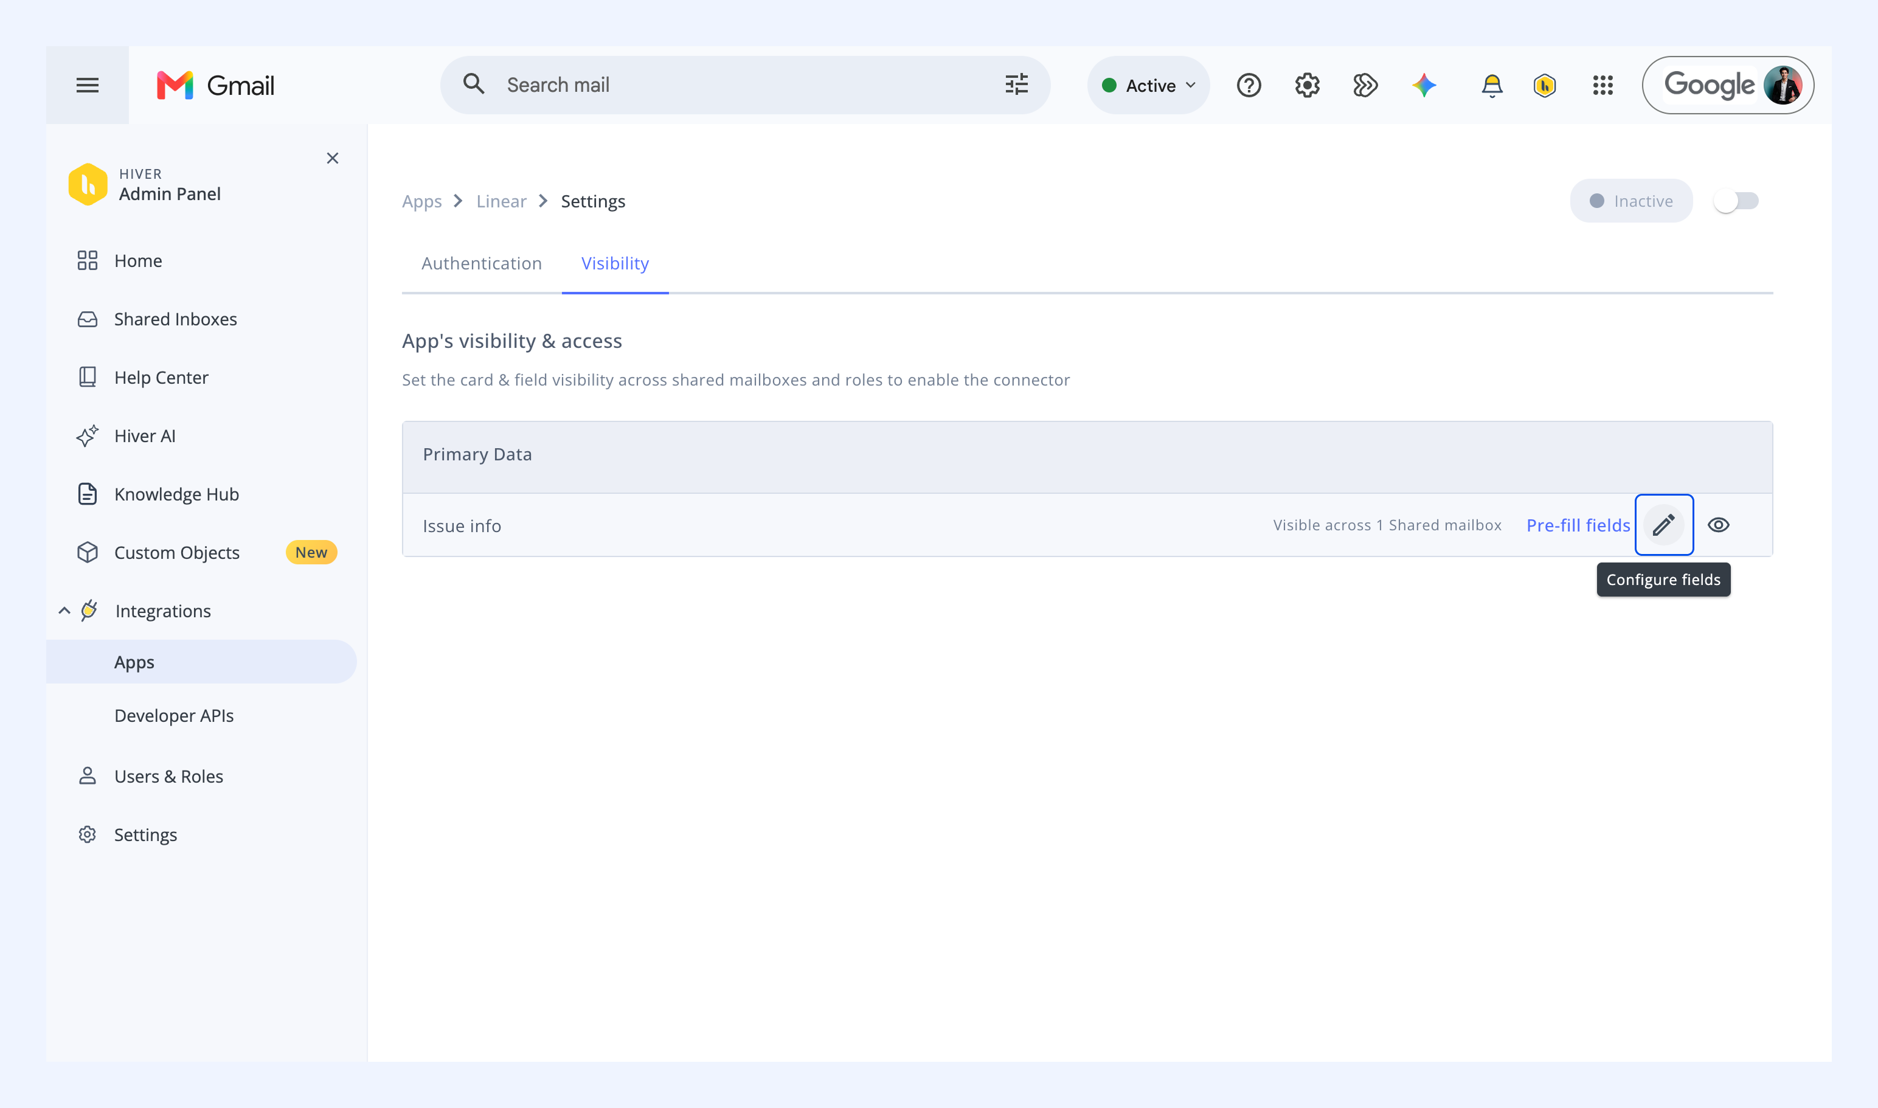The image size is (1878, 1108).
Task: Click the pencil Configure fields icon
Action: (x=1664, y=525)
